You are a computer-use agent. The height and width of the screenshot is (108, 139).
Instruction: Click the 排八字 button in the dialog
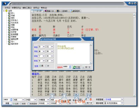click(x=86, y=67)
